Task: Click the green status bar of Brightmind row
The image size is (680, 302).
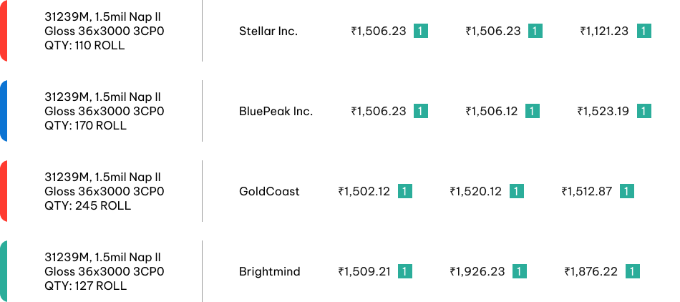Action: tap(4, 271)
